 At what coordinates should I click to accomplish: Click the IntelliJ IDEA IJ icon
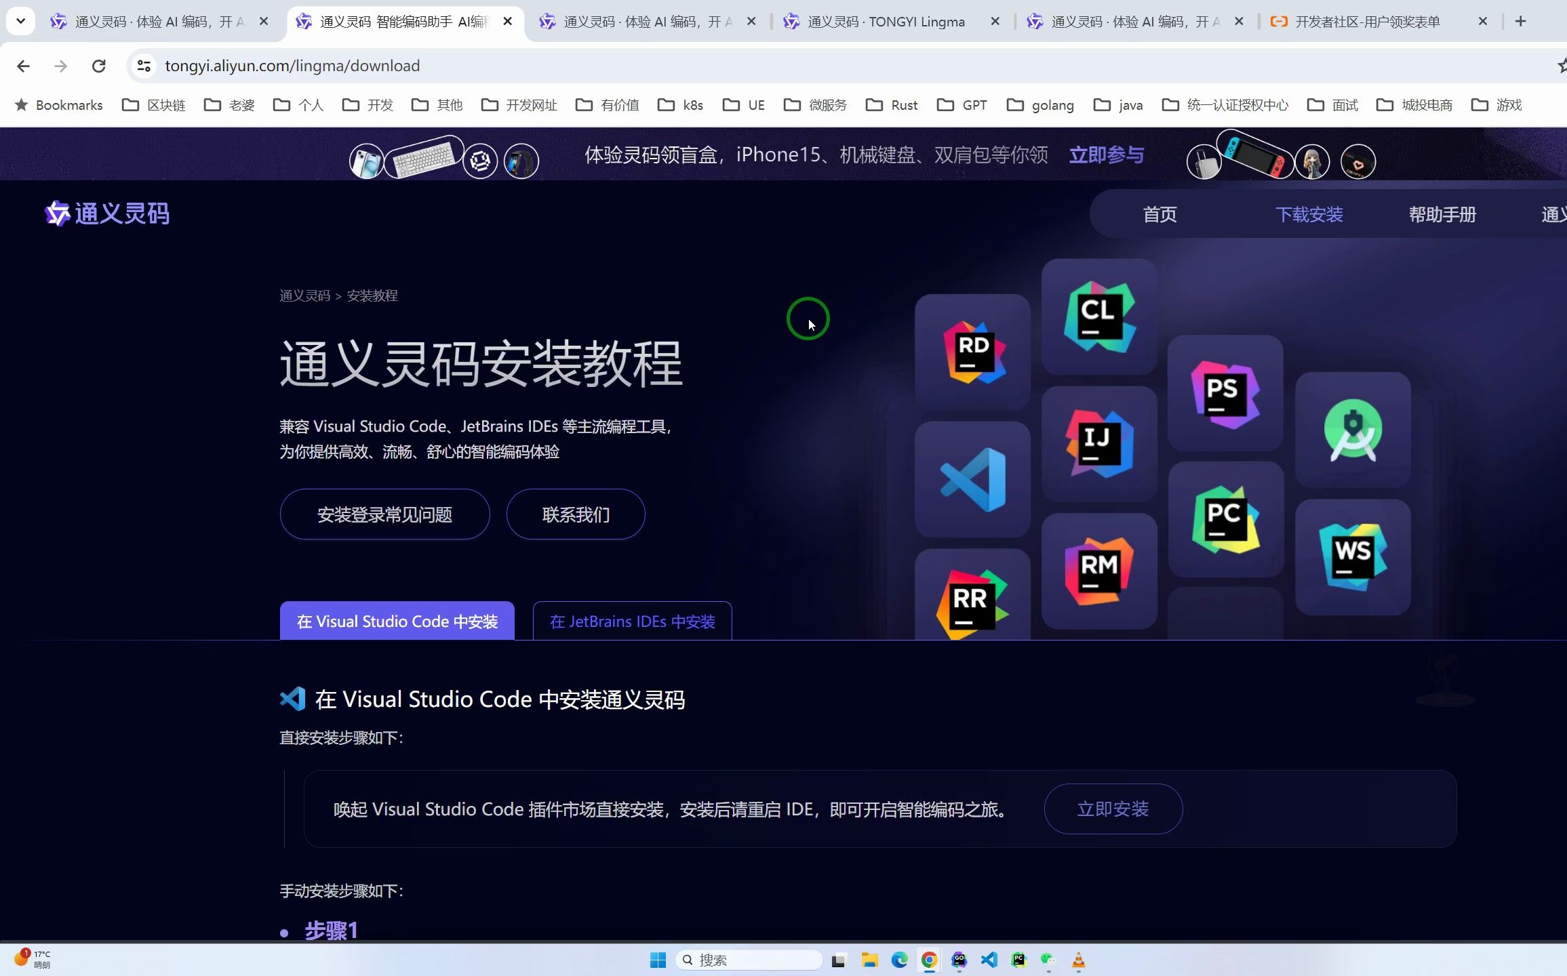[1099, 444]
